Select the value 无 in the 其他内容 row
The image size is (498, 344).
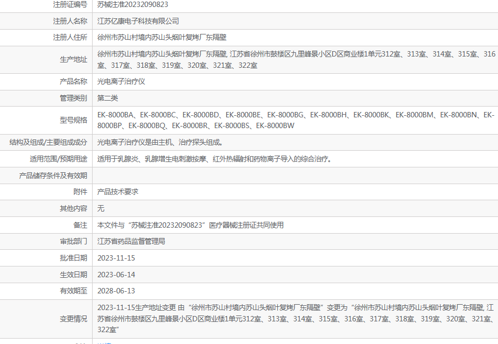[x=101, y=208]
